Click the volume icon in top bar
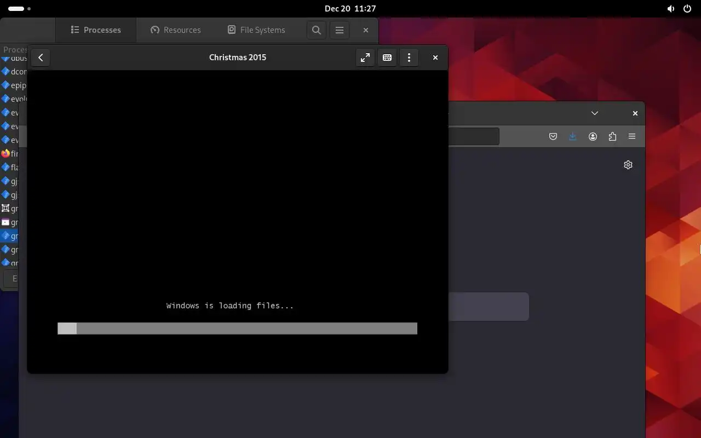701x438 pixels. pyautogui.click(x=671, y=9)
